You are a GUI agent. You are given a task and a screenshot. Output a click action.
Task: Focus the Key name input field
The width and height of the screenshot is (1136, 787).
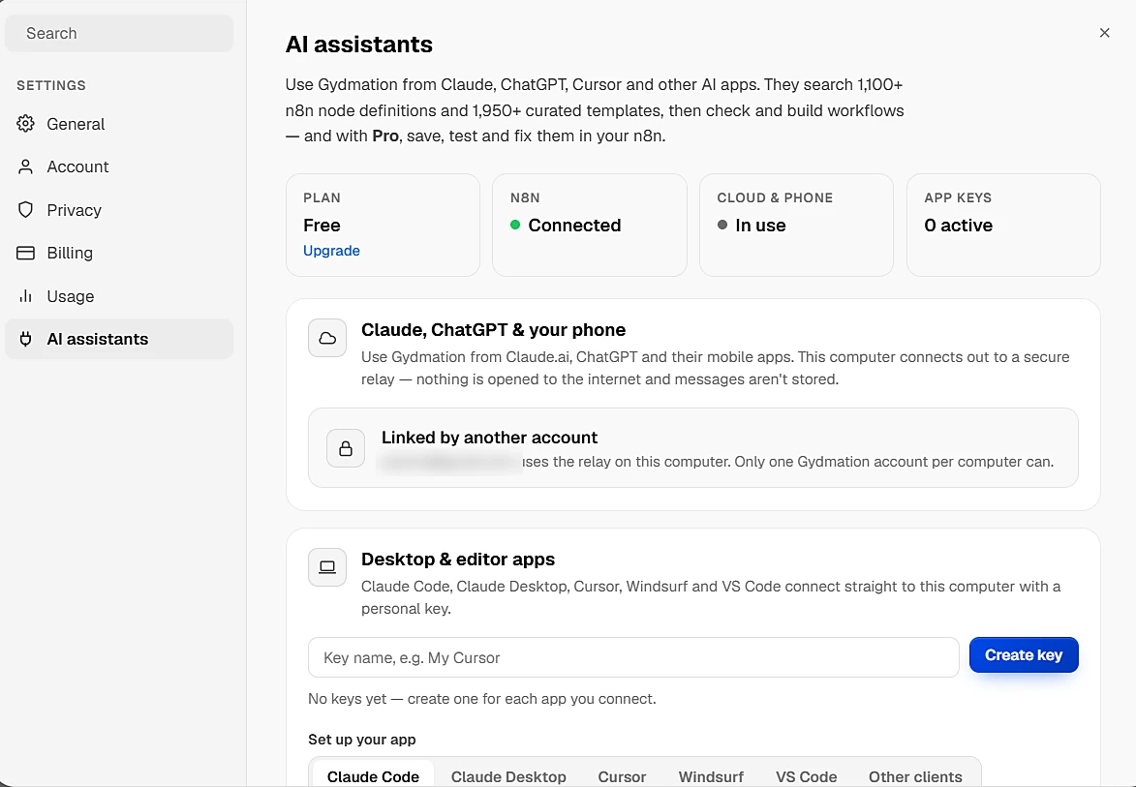633,657
